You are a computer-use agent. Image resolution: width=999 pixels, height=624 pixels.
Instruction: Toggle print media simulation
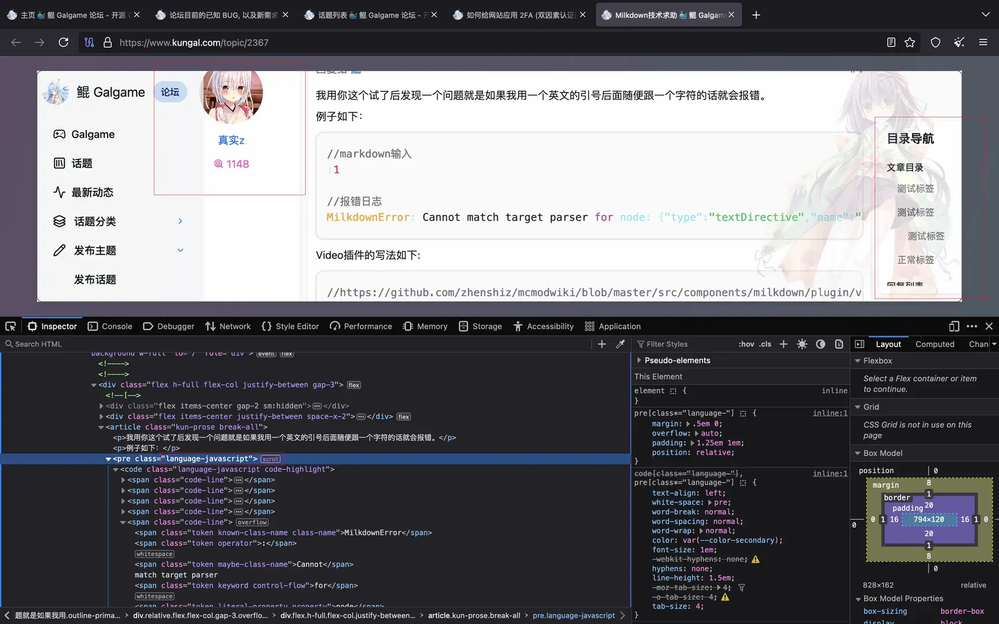point(839,344)
